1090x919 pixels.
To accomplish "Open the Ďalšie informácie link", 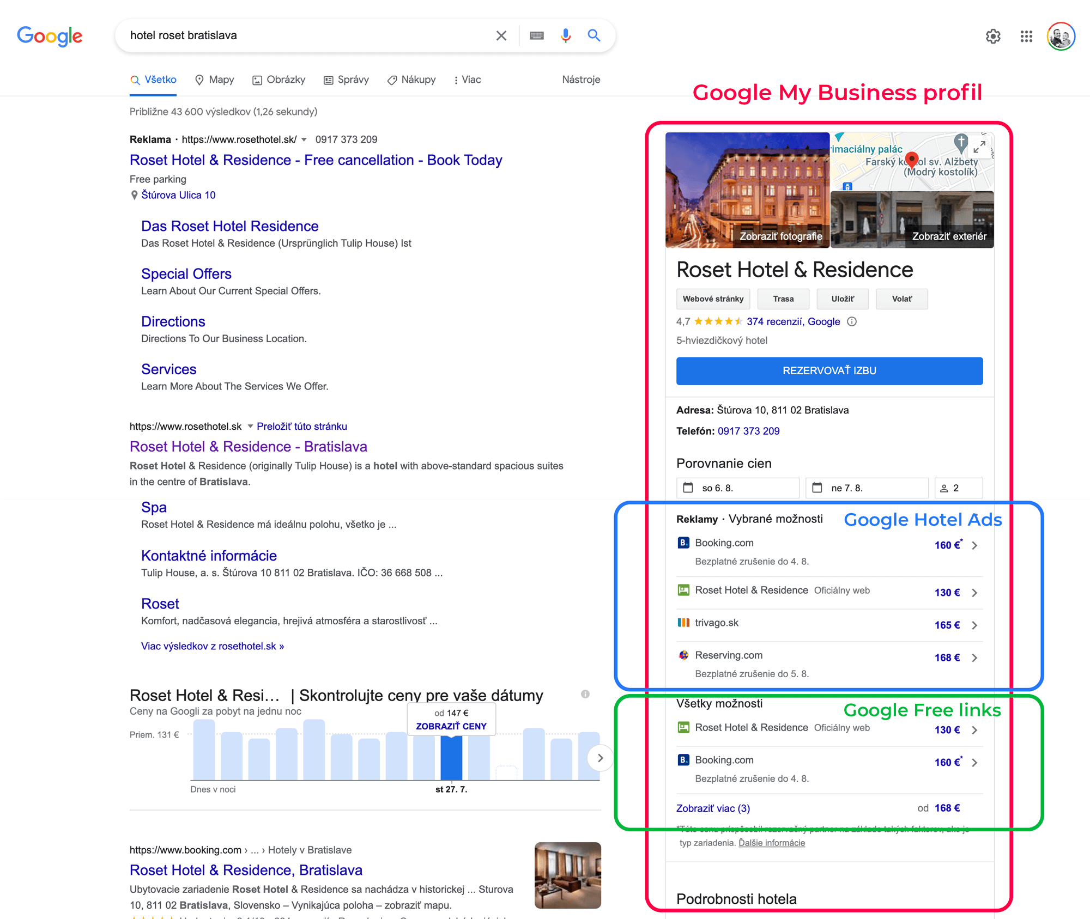I will pyautogui.click(x=772, y=843).
